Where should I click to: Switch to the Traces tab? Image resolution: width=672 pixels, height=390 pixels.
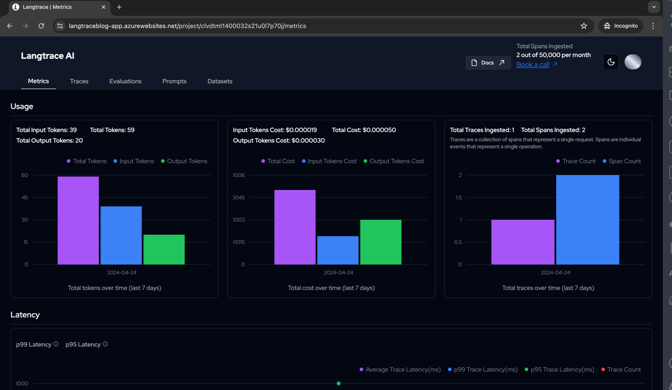79,81
